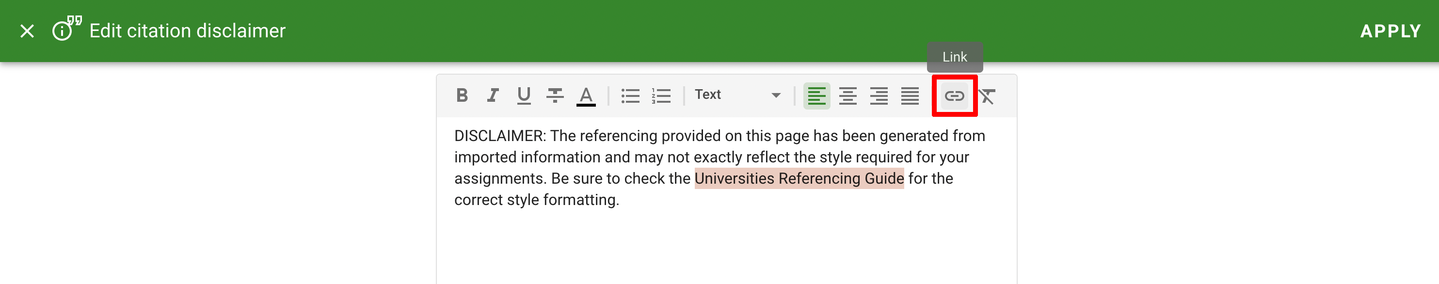Close the Edit citation disclaimer dialog

pos(27,31)
